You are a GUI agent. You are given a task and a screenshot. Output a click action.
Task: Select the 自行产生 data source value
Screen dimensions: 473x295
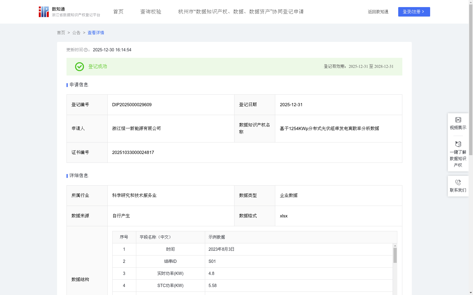pyautogui.click(x=121, y=216)
